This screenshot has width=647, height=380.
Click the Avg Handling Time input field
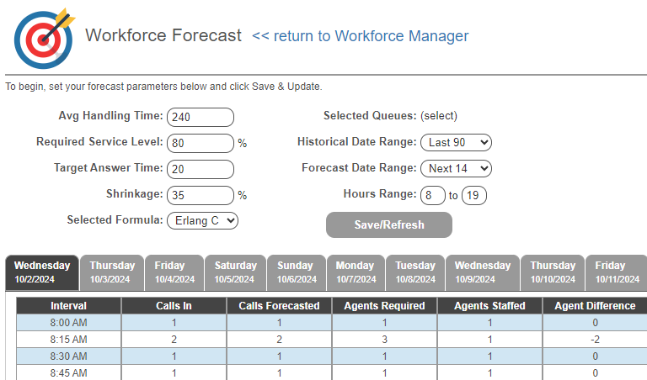pos(201,117)
